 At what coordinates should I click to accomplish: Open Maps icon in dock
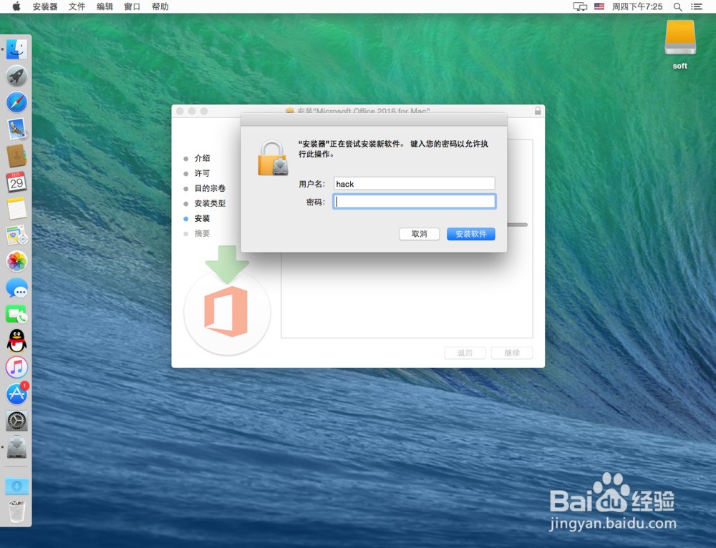pos(16,235)
